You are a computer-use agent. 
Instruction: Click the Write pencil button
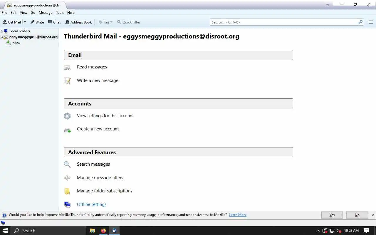pyautogui.click(x=37, y=22)
